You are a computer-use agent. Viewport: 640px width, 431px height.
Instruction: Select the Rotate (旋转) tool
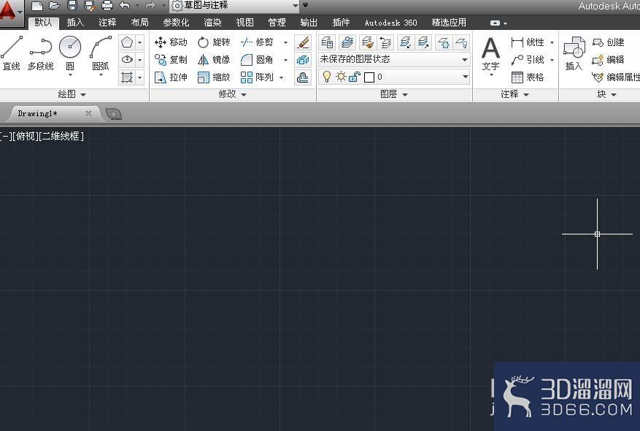(x=214, y=42)
